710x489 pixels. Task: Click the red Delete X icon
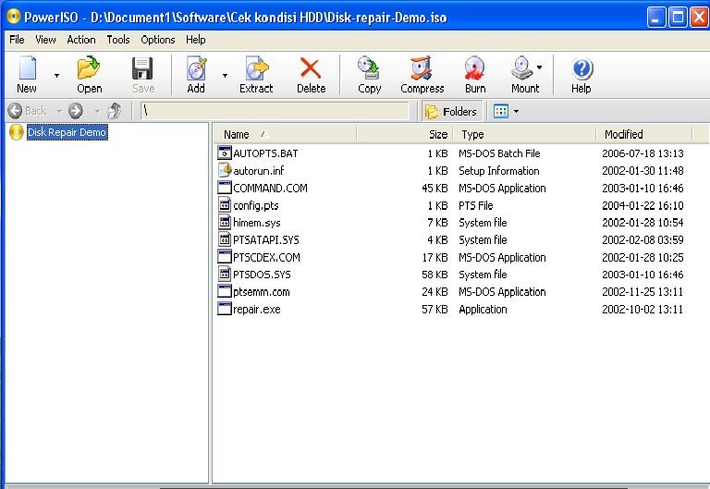click(311, 68)
